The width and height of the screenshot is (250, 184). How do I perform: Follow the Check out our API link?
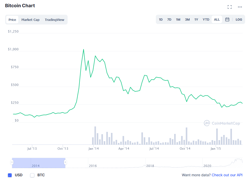pos(227,175)
